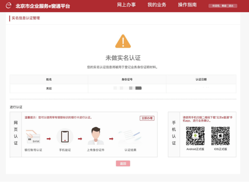This screenshot has width=249, height=182.
Task: Click the 实名信息认证管理 page heading
Action: coord(26,18)
